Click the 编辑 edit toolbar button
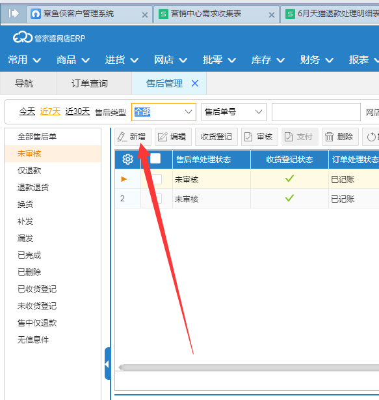The height and width of the screenshot is (400, 379). (x=173, y=137)
